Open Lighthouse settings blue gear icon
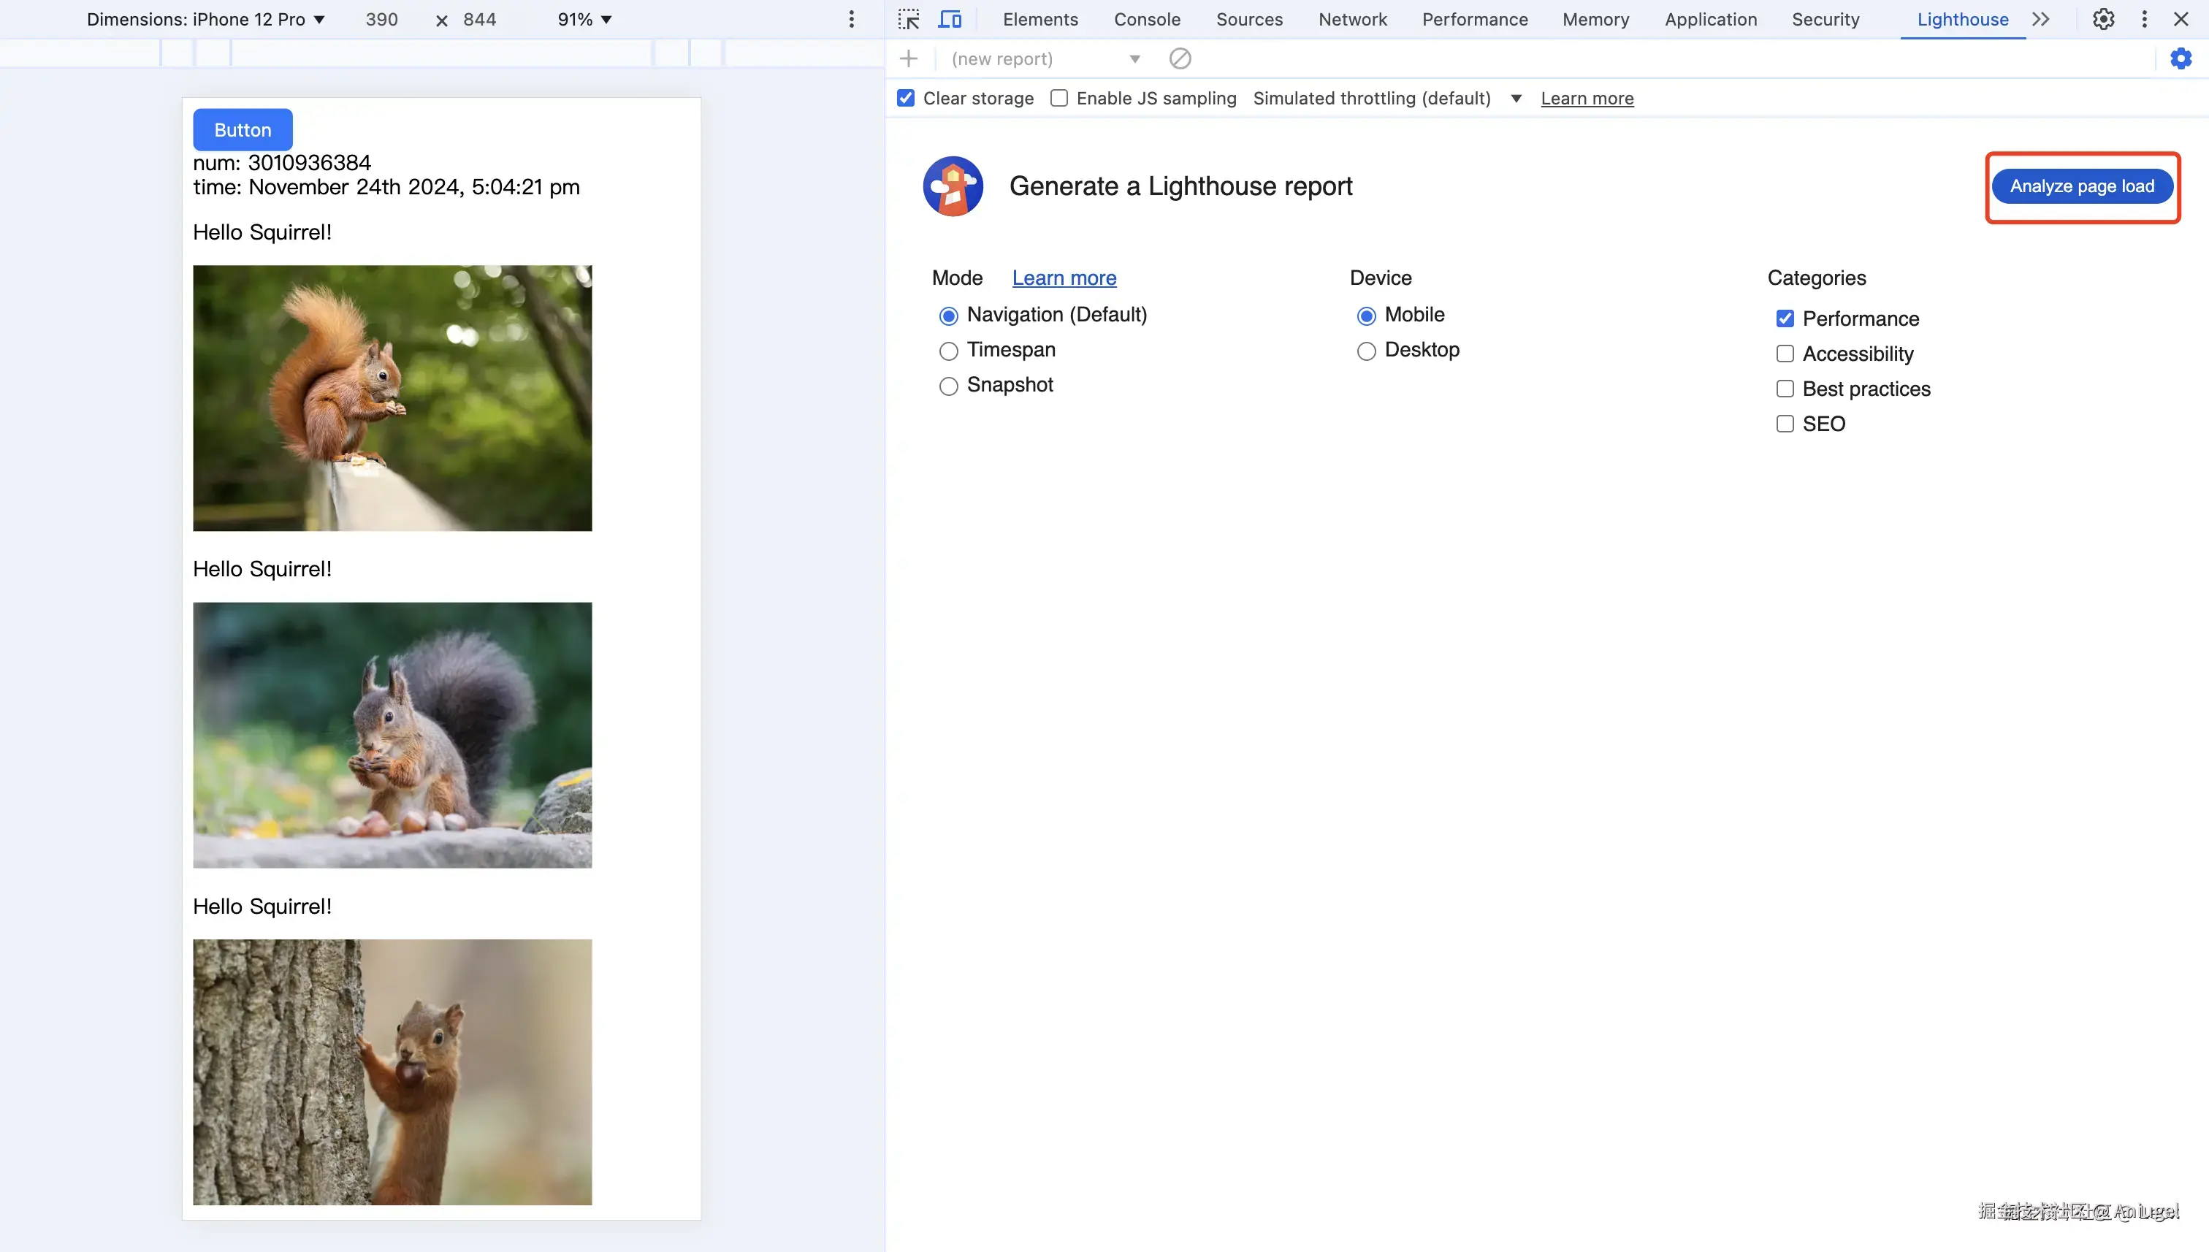 click(2181, 58)
